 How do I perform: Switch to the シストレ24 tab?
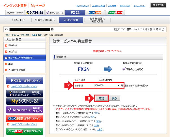tap(35, 12)
